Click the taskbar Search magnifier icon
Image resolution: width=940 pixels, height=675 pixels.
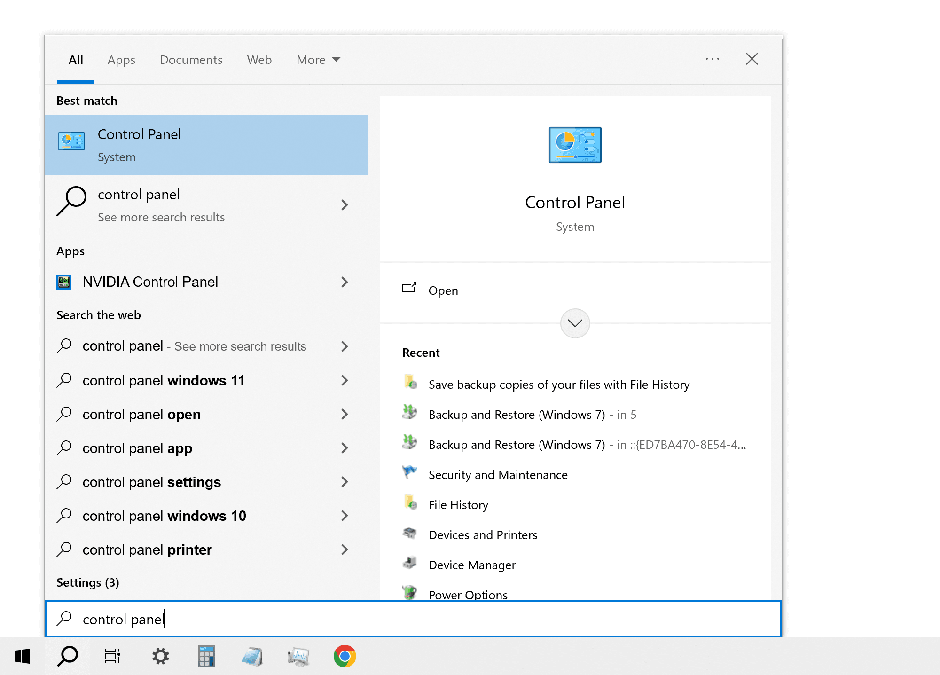pyautogui.click(x=68, y=656)
